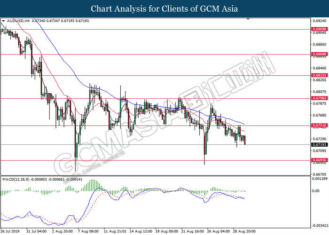Click the 0.00 MACD zero level label
This screenshot has height=235, width=329.
pos(316,191)
